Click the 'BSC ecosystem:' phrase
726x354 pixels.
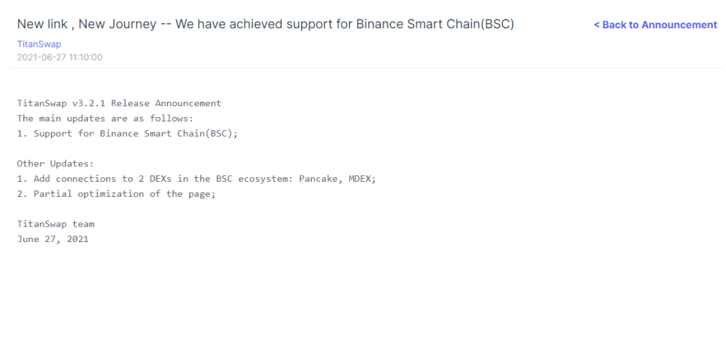[254, 179]
